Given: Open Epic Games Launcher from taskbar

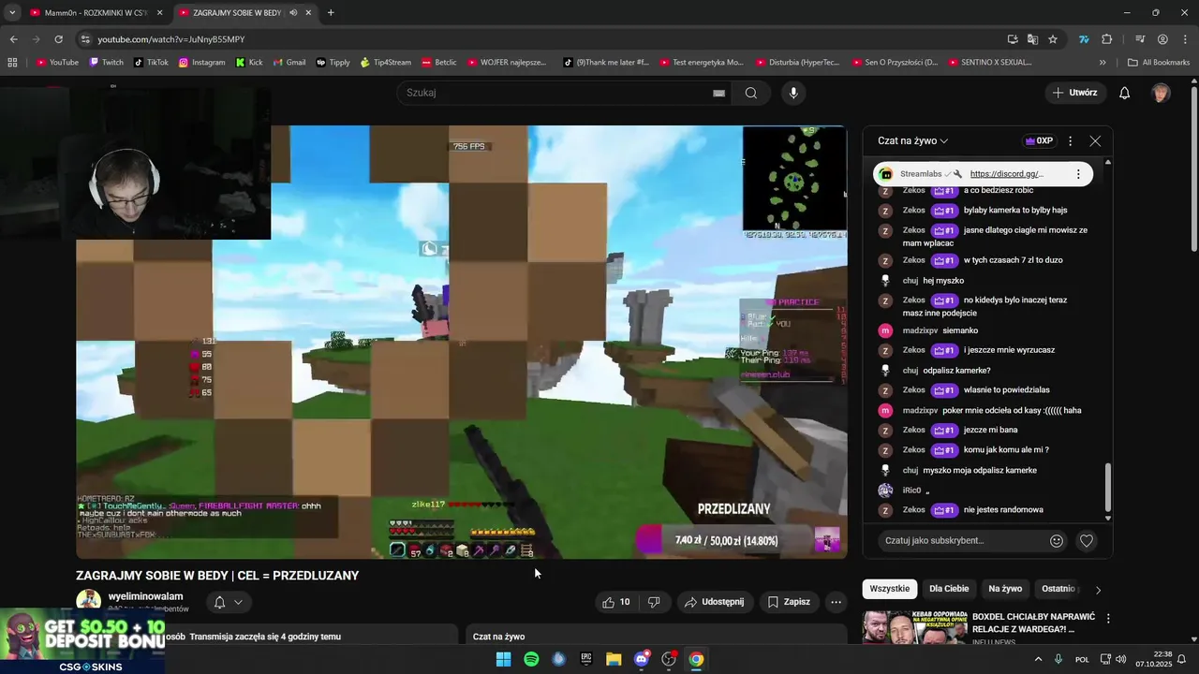Looking at the screenshot, I should tap(586, 659).
